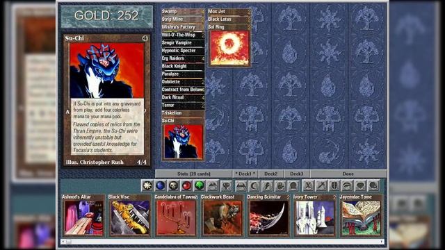
Task: Toggle the lightning bolt filter icon
Action: 267,186
